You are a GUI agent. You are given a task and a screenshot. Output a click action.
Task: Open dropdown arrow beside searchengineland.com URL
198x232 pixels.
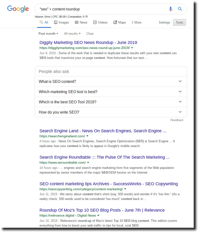pos(87,136)
